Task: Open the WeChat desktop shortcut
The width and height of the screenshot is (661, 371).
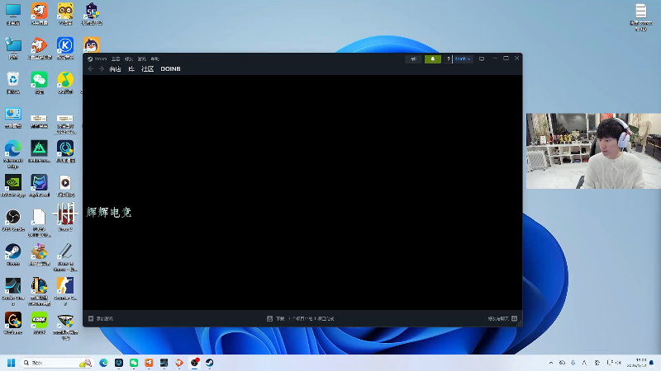Action: 39,83
